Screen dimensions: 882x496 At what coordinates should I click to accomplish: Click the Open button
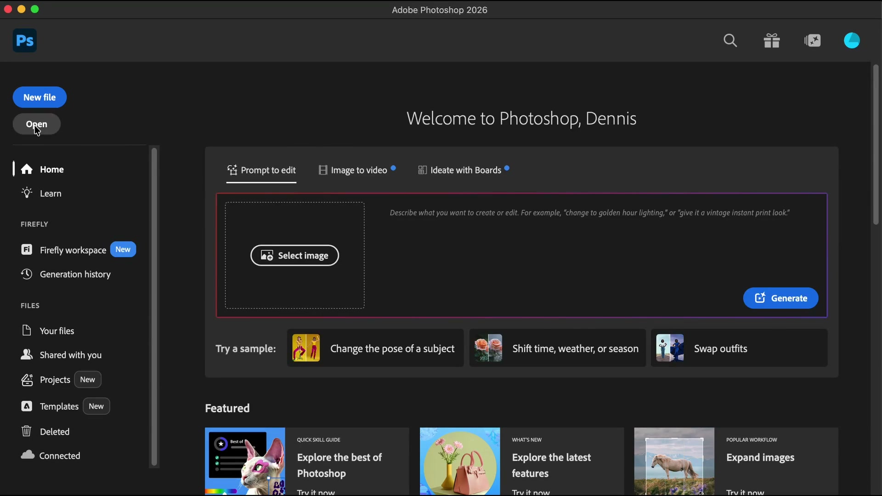point(37,124)
